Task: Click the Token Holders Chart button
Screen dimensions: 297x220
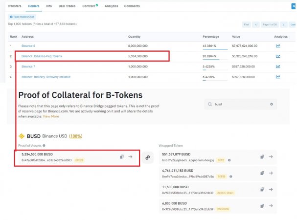Action: pos(22,17)
